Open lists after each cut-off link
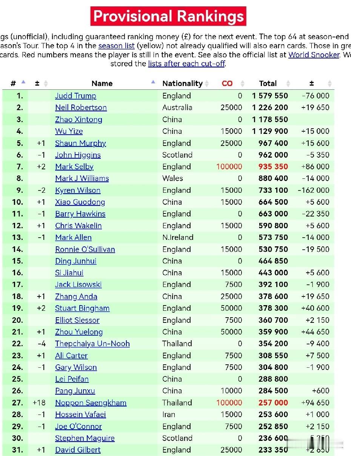Viewport: 351px width, 456px height. (186, 64)
